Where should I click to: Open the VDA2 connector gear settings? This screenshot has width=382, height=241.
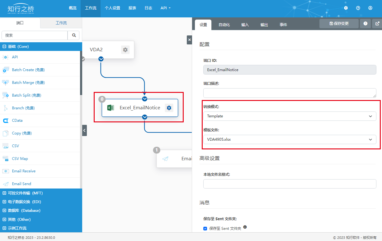pos(125,50)
